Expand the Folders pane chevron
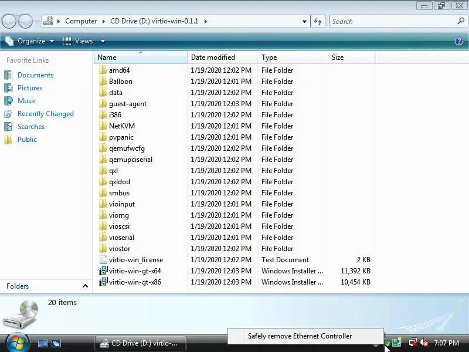Screen dimensions: 469x352 pyautogui.click(x=85, y=286)
